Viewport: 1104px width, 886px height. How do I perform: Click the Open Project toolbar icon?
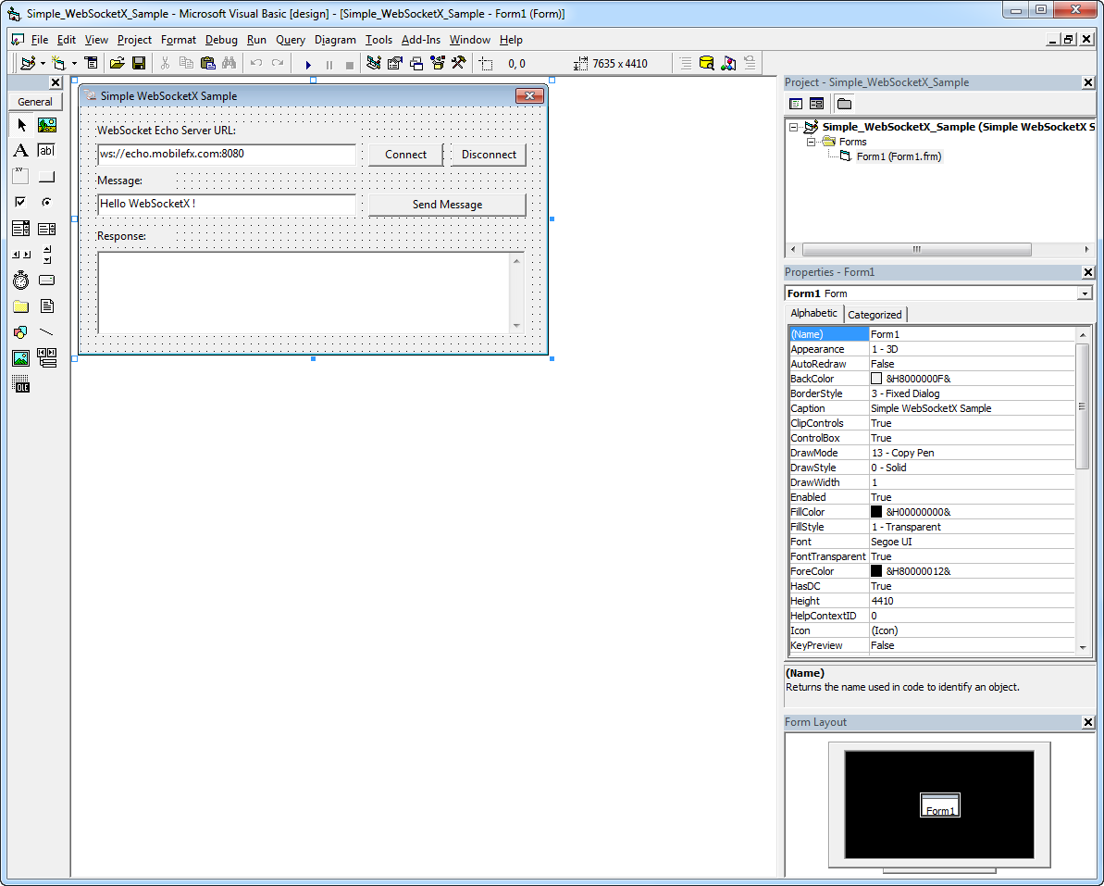117,63
